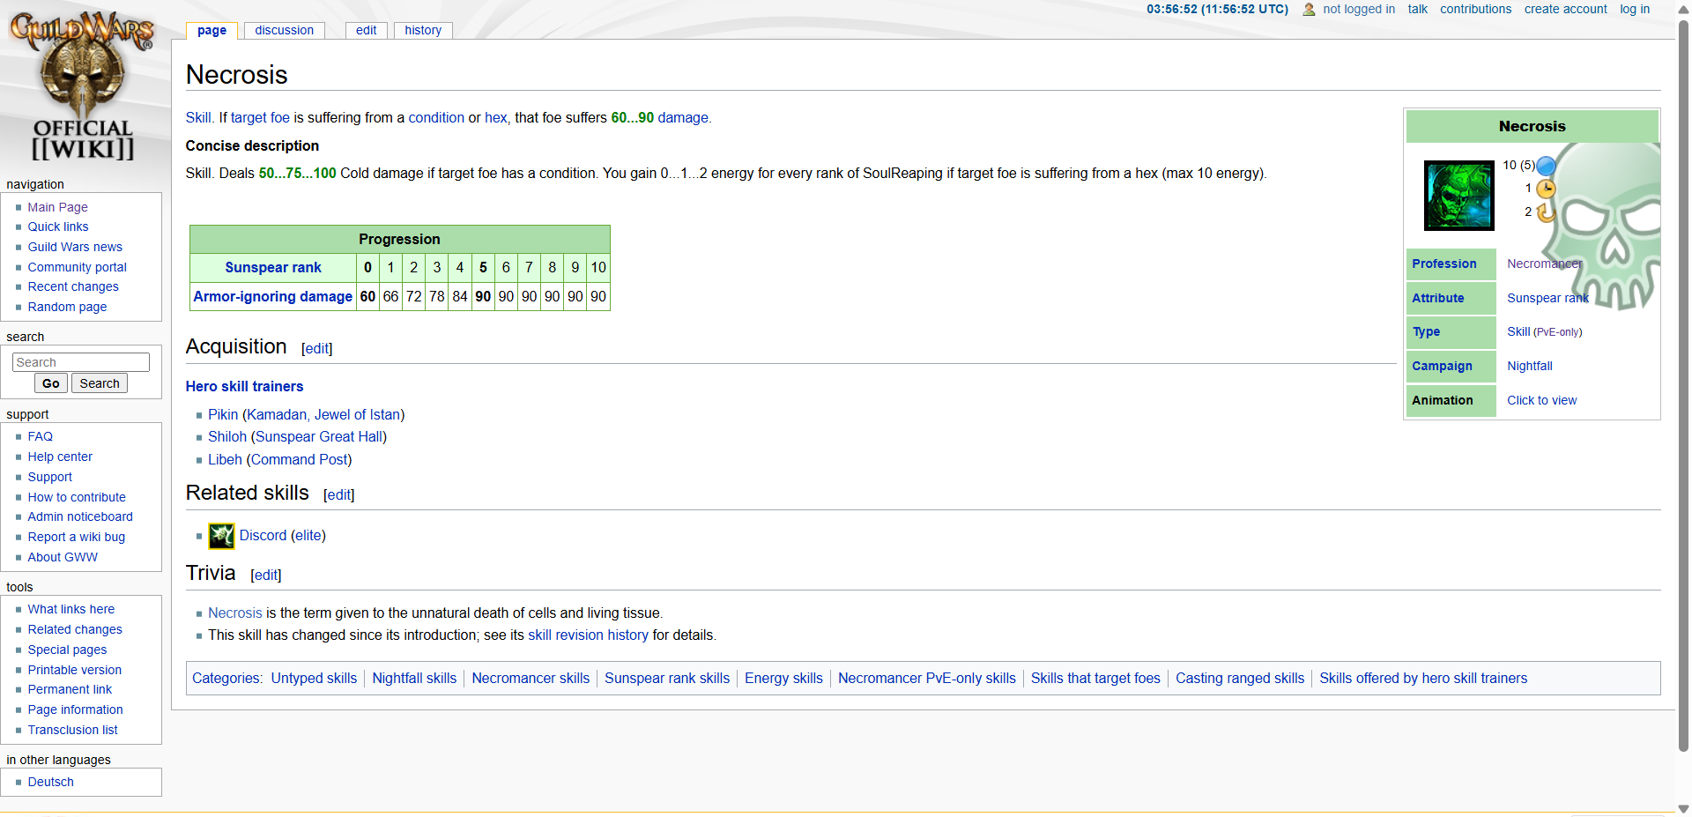Click the energy cost icon in infobox
The height and width of the screenshot is (817, 1692).
pyautogui.click(x=1546, y=166)
